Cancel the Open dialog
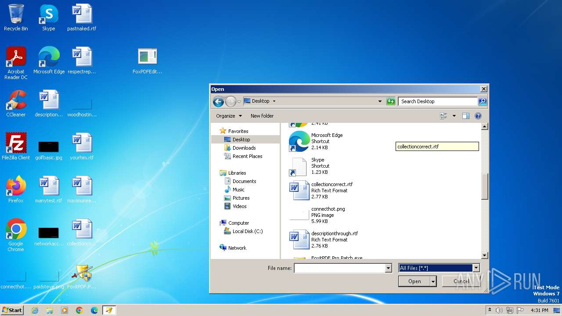The height and width of the screenshot is (316, 562). pos(461,281)
